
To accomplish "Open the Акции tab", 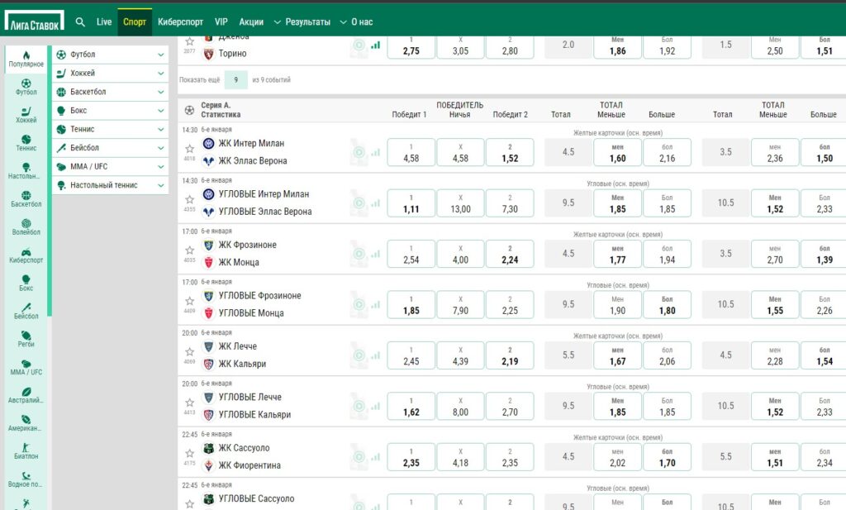I will (x=251, y=22).
